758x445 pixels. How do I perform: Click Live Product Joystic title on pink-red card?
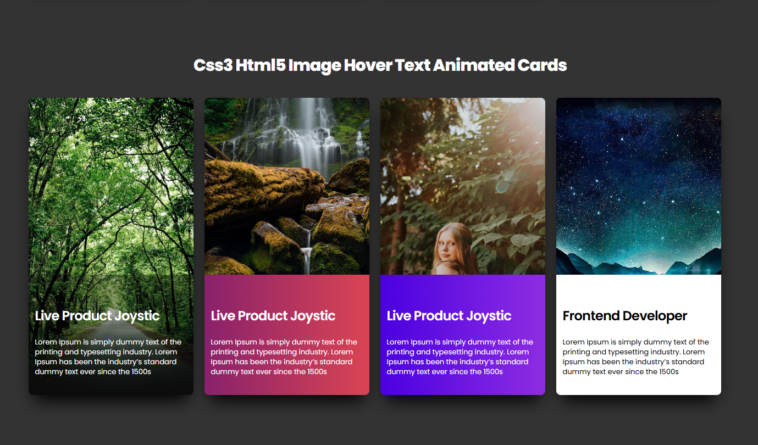273,316
